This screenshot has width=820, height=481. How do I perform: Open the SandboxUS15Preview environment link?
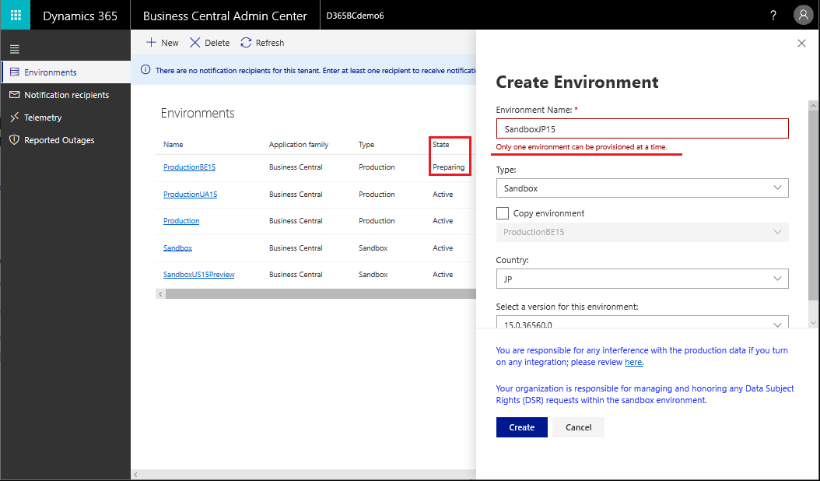click(198, 274)
